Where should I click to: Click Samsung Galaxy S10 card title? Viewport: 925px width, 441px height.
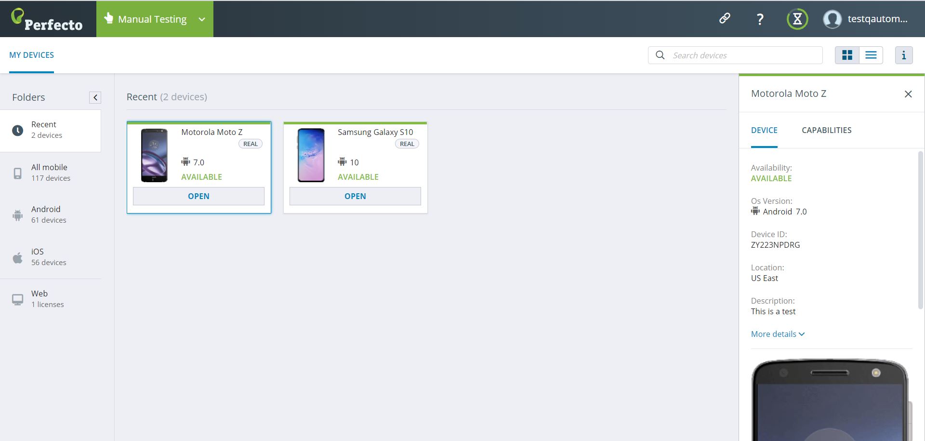tap(375, 132)
